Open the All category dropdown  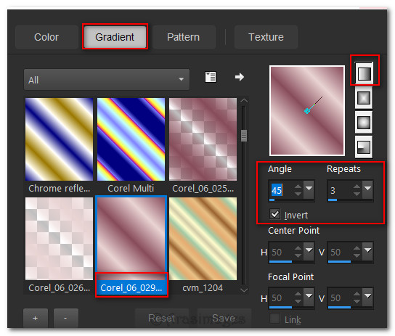coord(107,80)
